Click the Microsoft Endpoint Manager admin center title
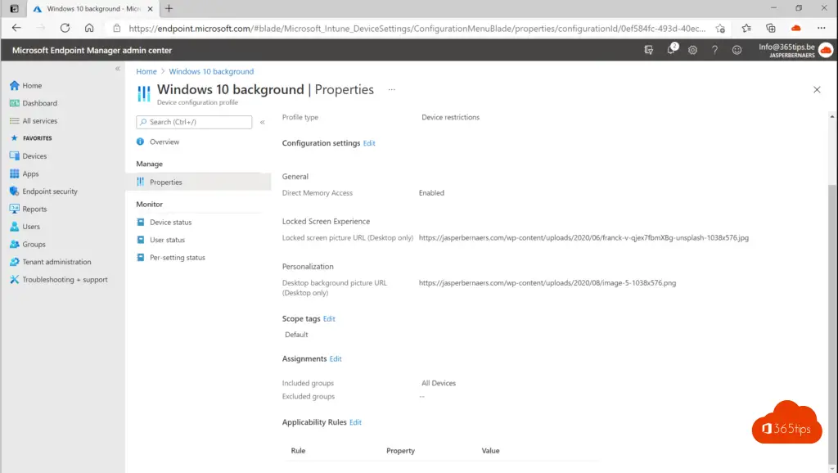This screenshot has width=838, height=473. (x=92, y=50)
